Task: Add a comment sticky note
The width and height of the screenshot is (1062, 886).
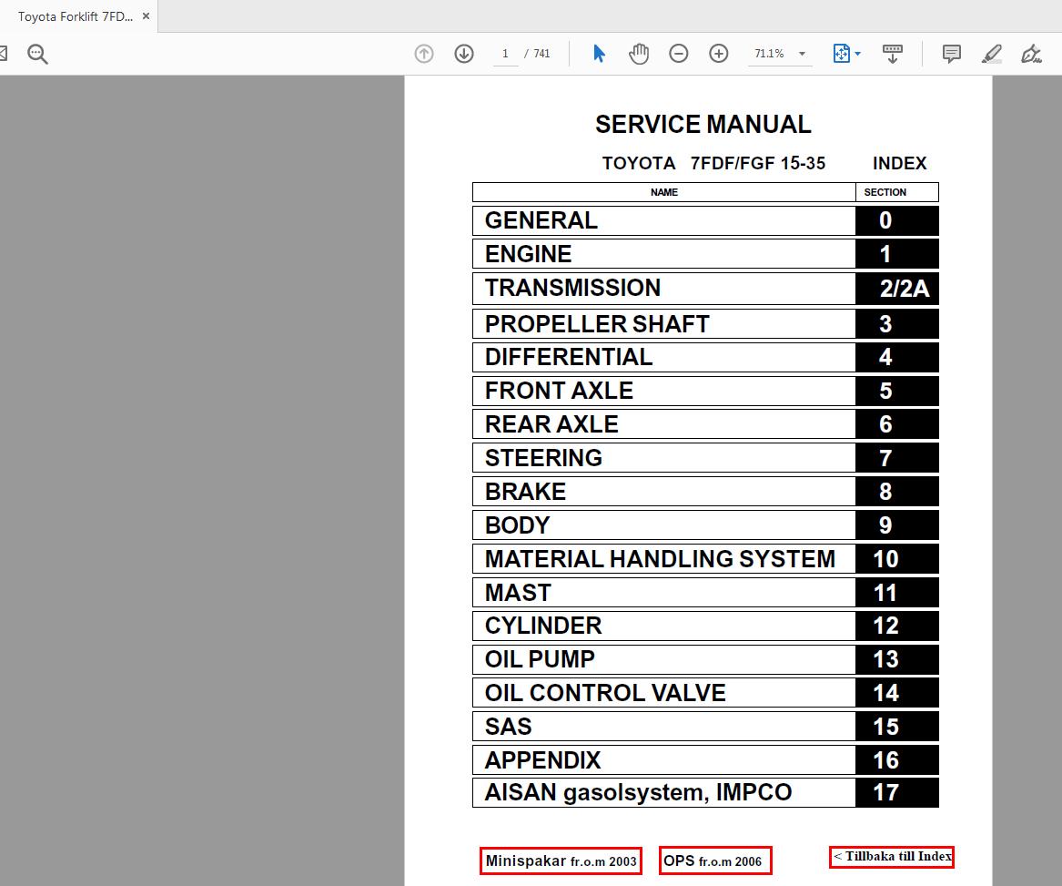Action: tap(952, 54)
